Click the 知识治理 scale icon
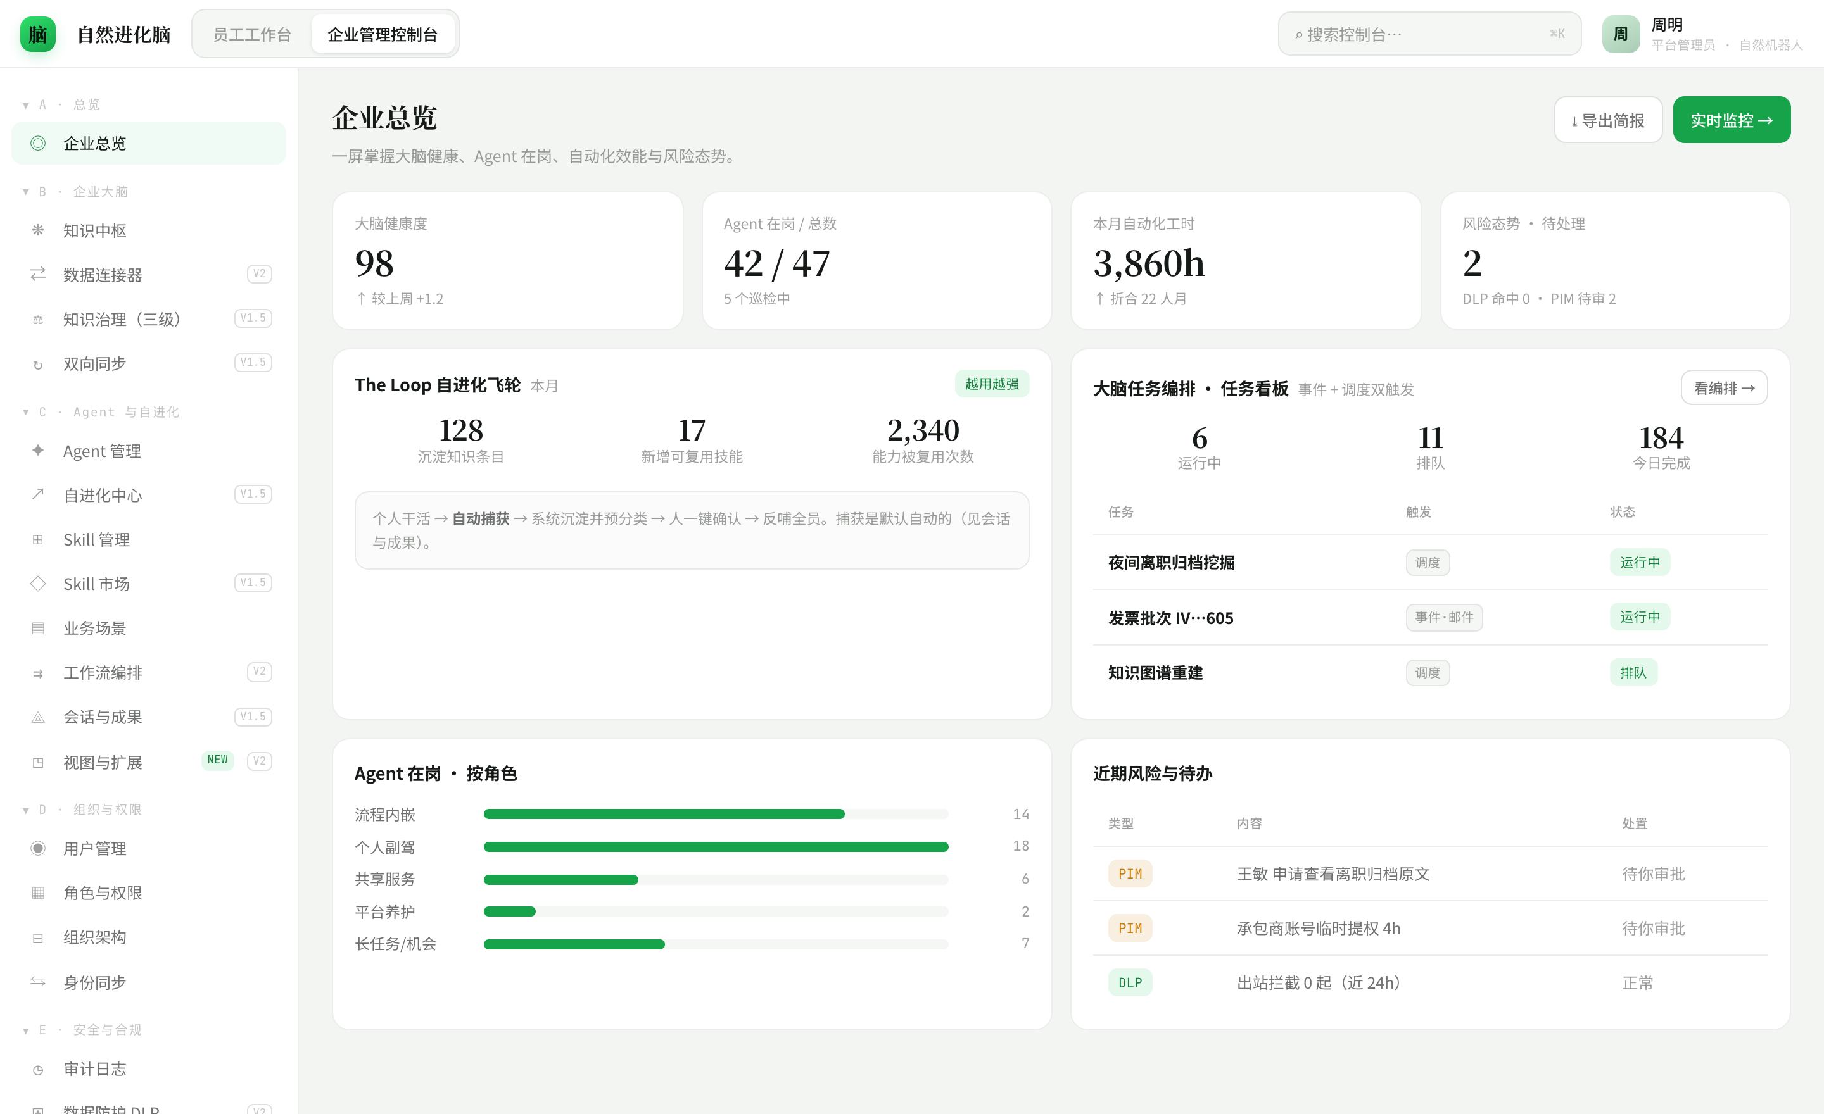 [x=38, y=320]
